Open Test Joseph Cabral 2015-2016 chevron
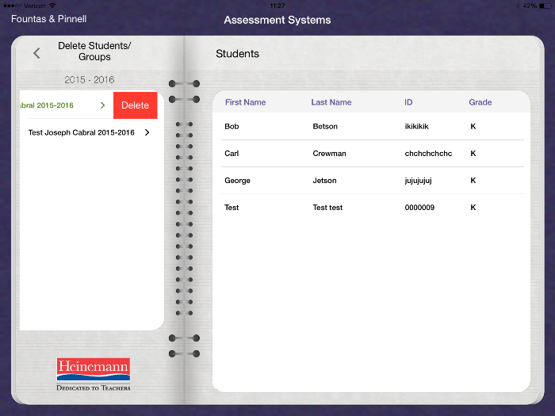The height and width of the screenshot is (416, 555). click(147, 133)
